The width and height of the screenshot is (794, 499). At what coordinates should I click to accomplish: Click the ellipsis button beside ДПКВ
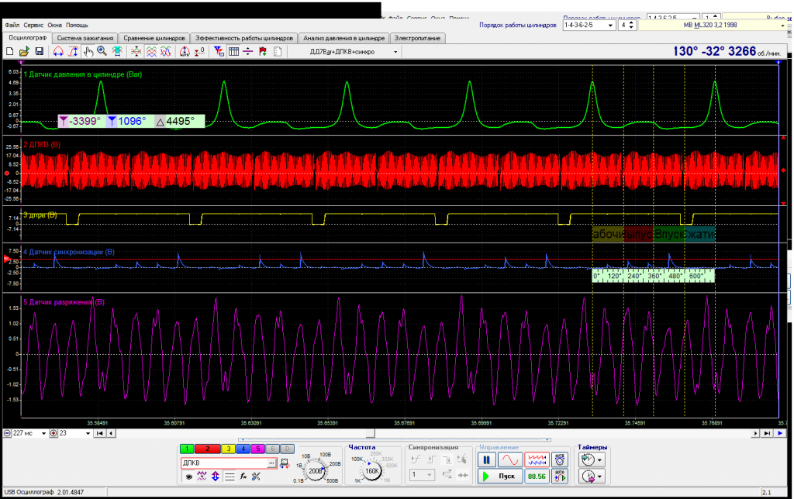pos(272,463)
